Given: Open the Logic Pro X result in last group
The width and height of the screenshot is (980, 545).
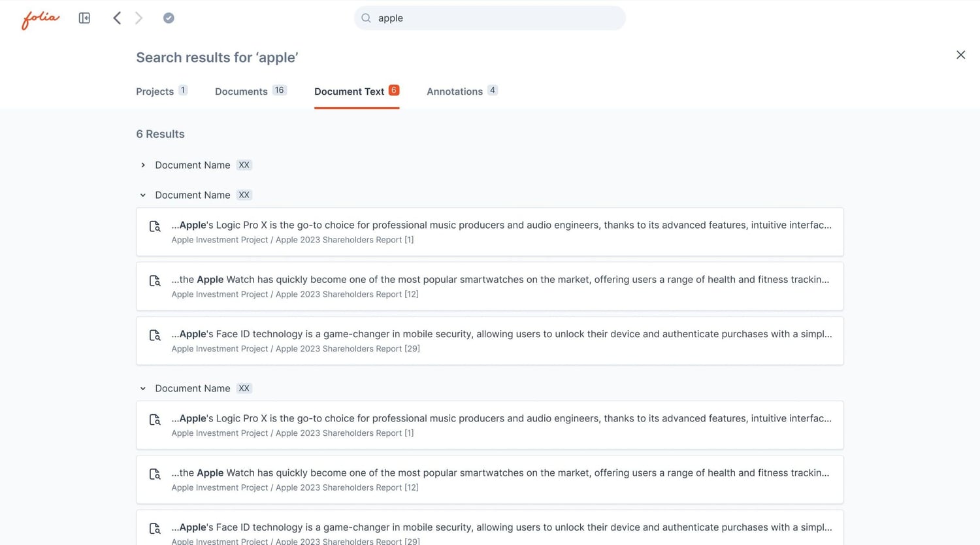Looking at the screenshot, I should coord(489,425).
